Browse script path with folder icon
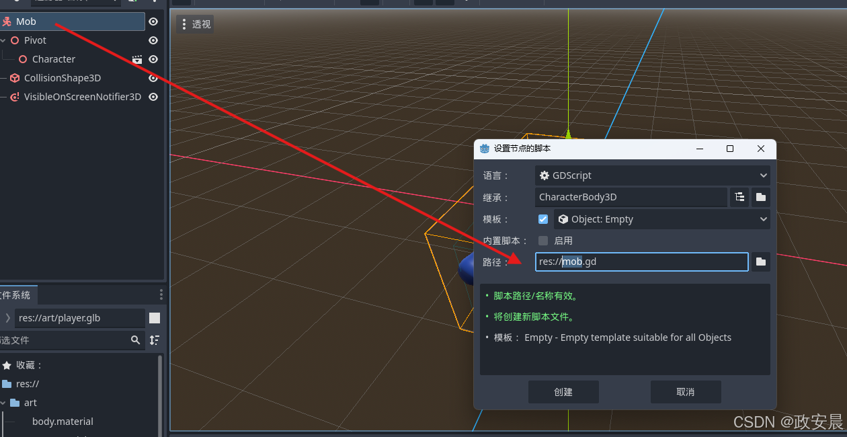Screen dimensions: 847x437 (x=761, y=262)
